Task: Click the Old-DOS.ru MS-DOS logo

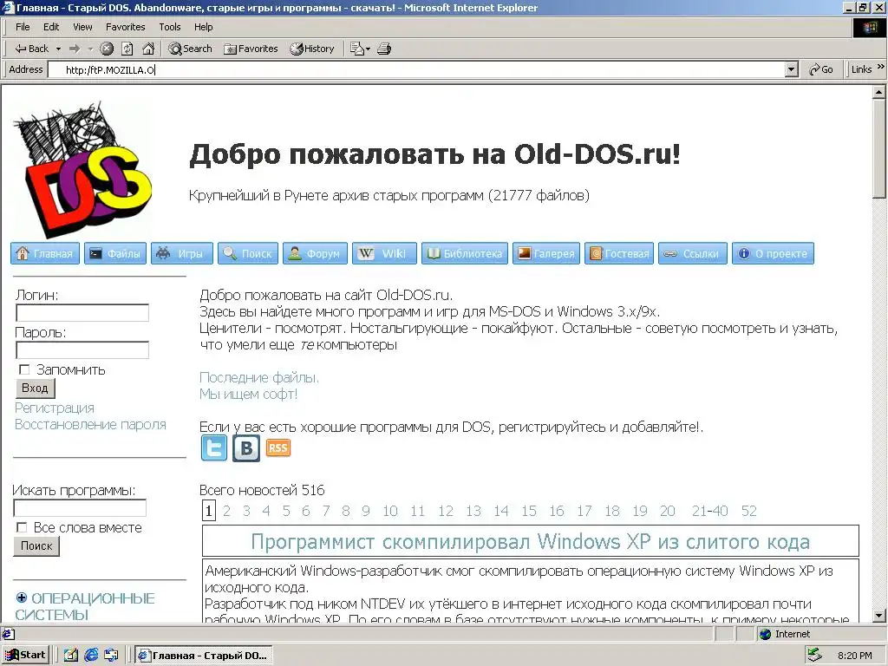Action: [82, 169]
